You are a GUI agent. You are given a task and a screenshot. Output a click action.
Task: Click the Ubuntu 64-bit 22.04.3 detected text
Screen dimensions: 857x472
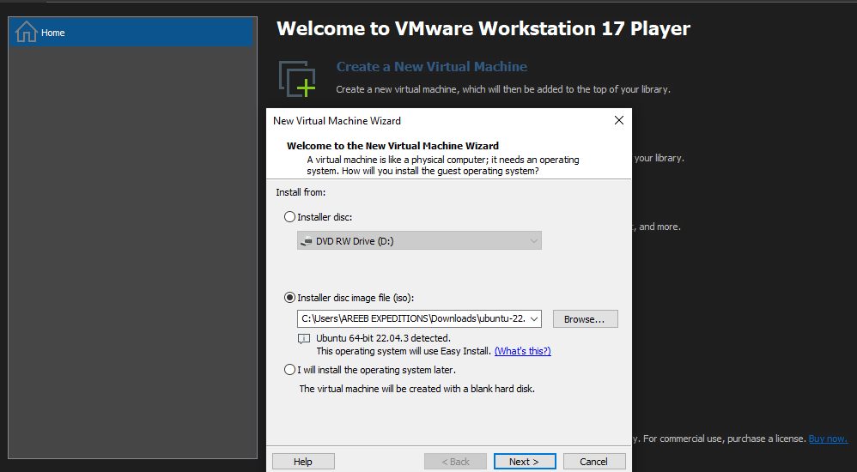tap(383, 338)
